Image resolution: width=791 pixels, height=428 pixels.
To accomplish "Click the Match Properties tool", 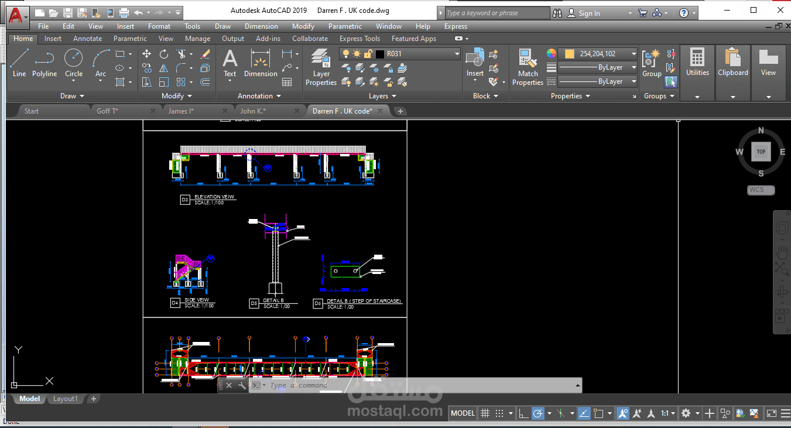I will 528,67.
